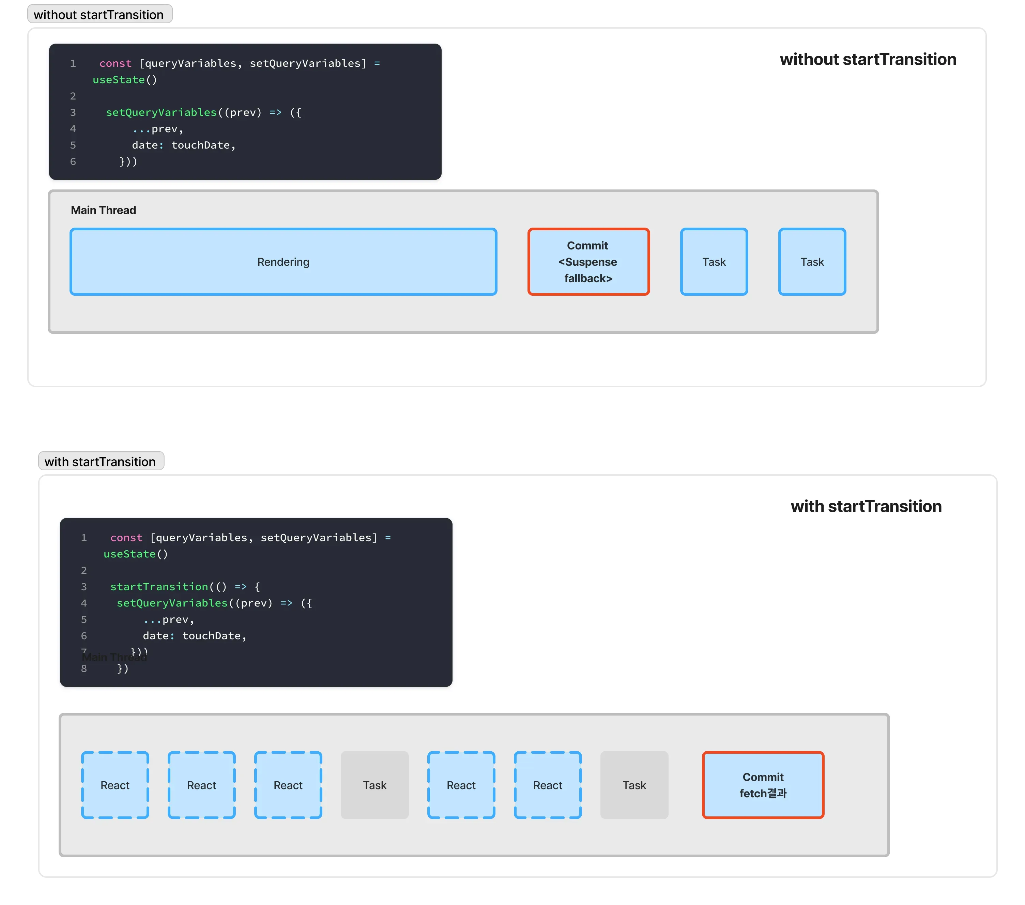Select the second dashed React box

click(202, 785)
